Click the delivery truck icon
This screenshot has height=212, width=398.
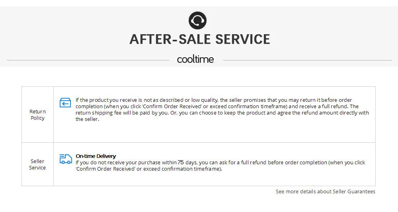(65, 159)
